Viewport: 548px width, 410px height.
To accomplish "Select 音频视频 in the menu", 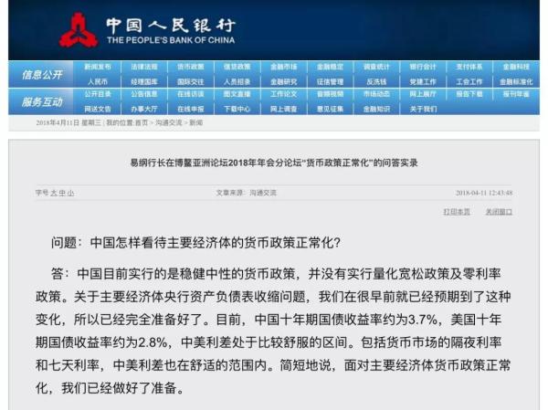I will tap(330, 94).
